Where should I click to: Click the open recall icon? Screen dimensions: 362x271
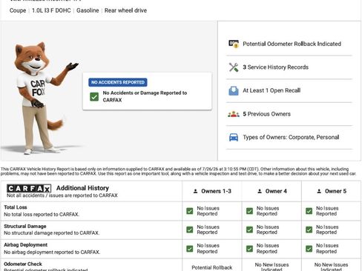pyautogui.click(x=234, y=90)
